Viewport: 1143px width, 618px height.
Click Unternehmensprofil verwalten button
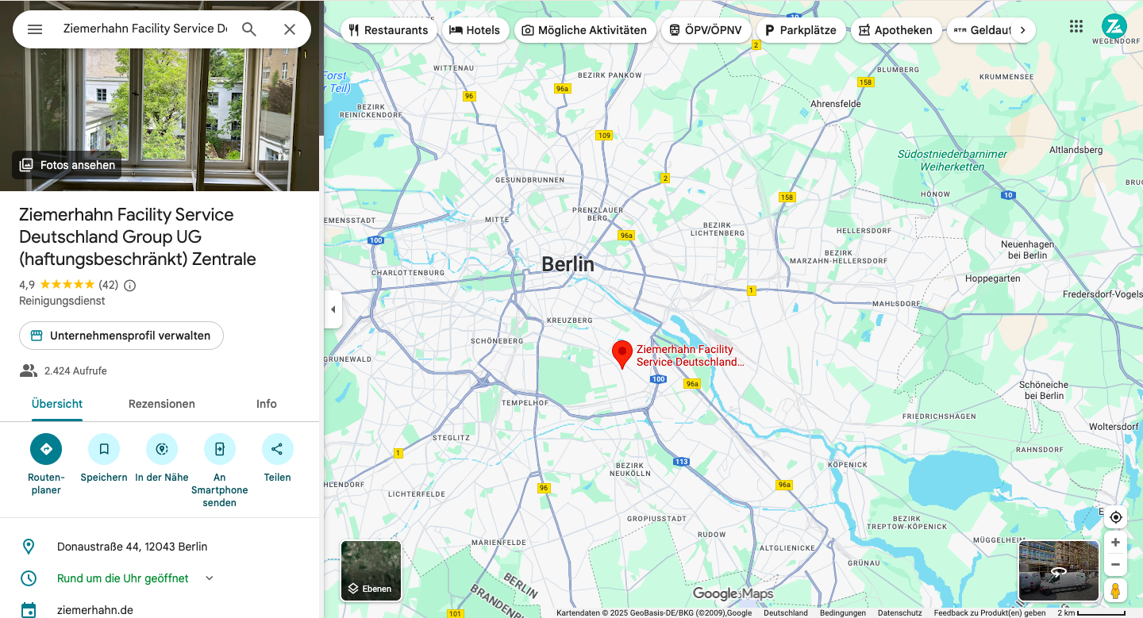click(121, 336)
